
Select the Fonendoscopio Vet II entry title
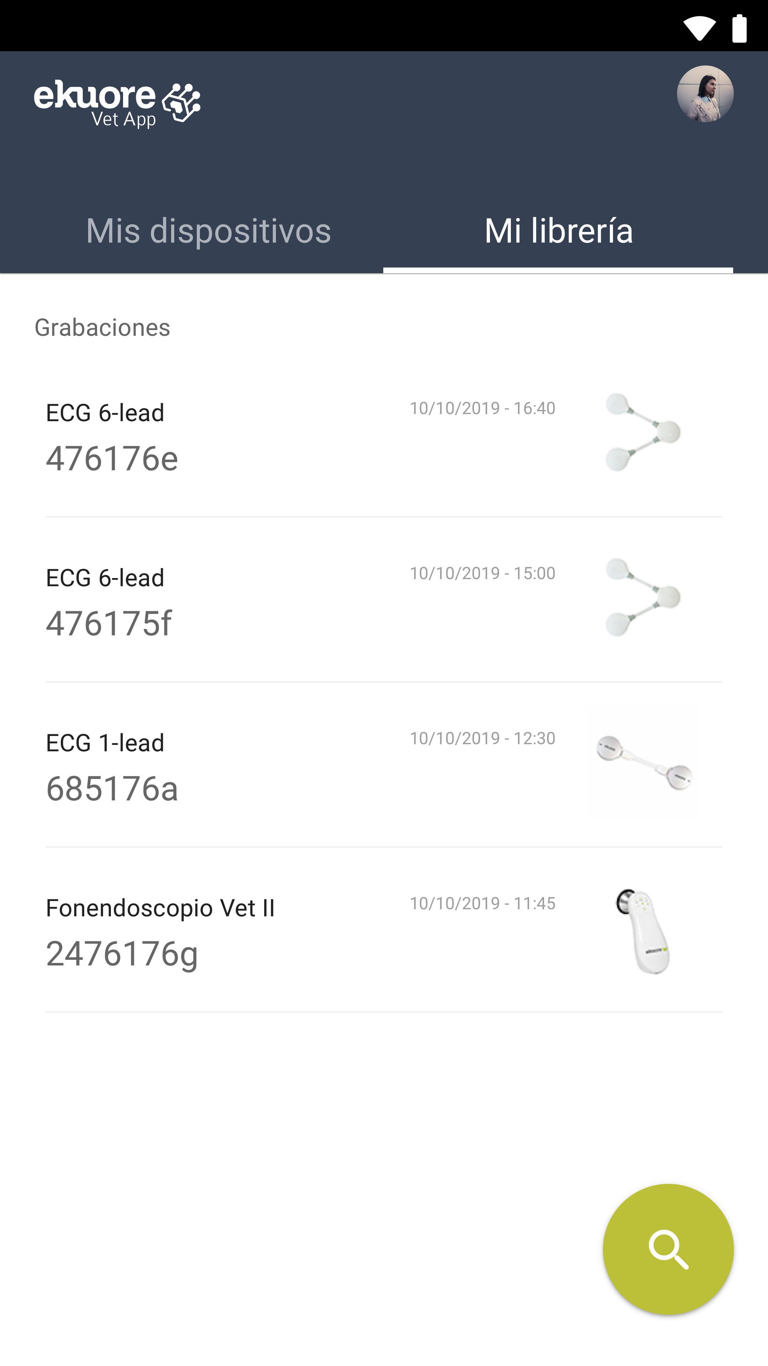pyautogui.click(x=160, y=909)
